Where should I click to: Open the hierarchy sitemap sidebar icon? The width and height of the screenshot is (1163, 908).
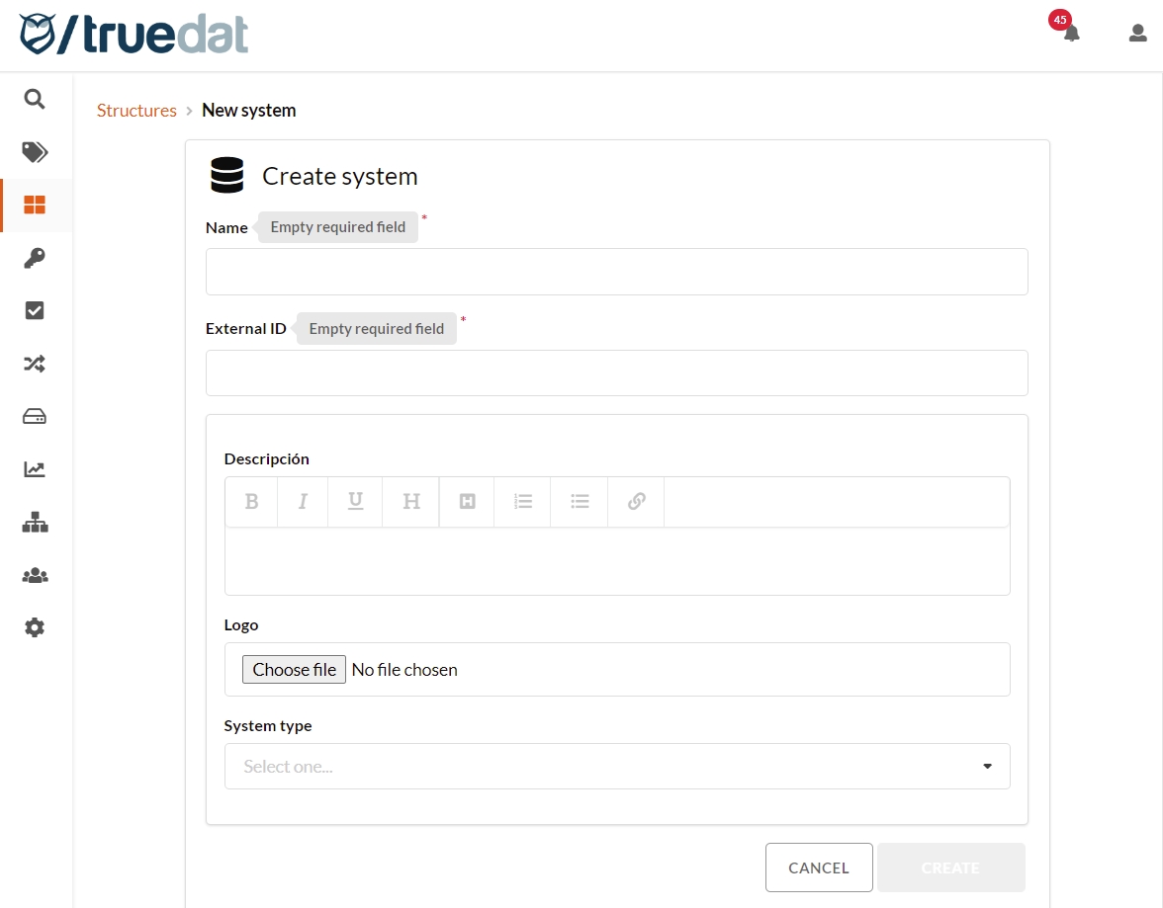coord(35,523)
